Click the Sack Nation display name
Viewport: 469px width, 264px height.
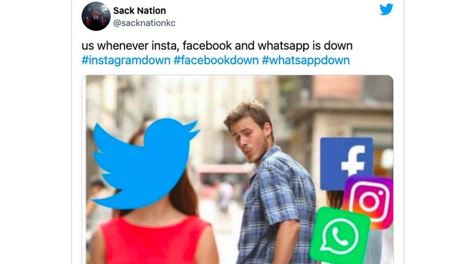pyautogui.click(x=139, y=10)
